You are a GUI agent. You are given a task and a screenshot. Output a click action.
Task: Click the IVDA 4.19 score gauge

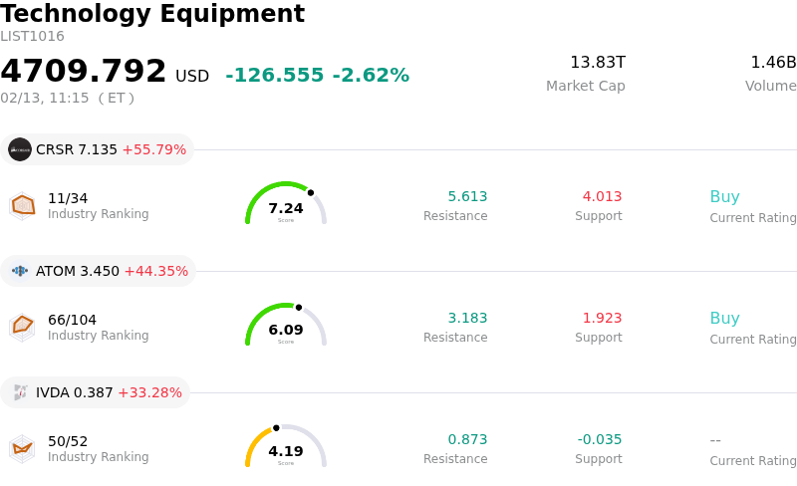point(286,447)
